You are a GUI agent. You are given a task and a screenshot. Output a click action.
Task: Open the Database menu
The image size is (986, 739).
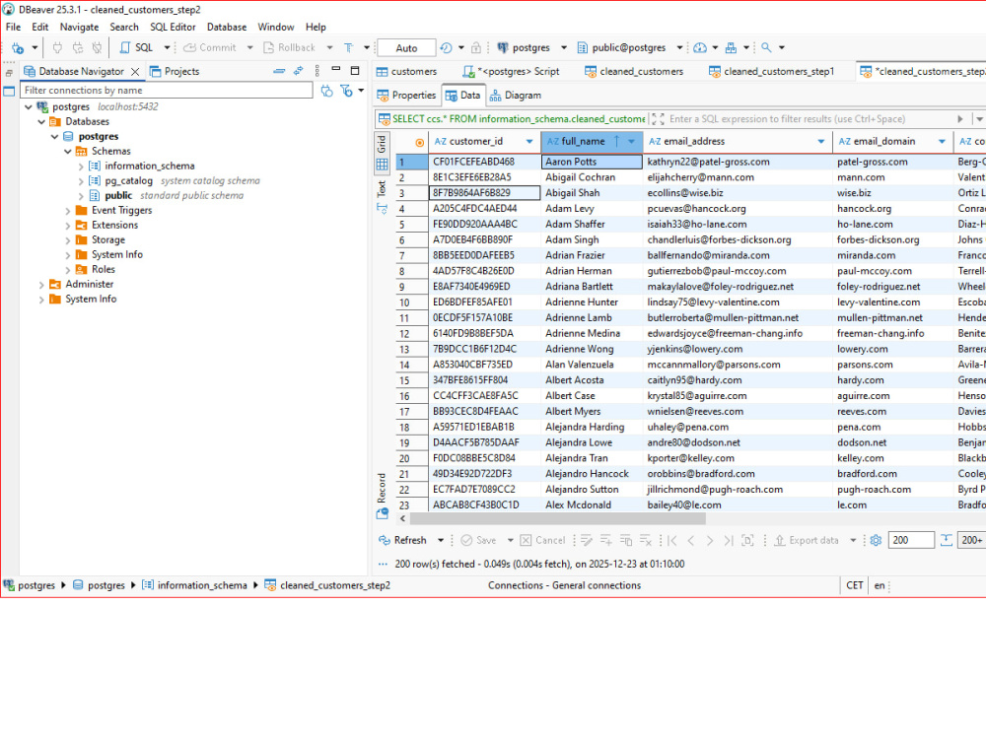coord(227,27)
